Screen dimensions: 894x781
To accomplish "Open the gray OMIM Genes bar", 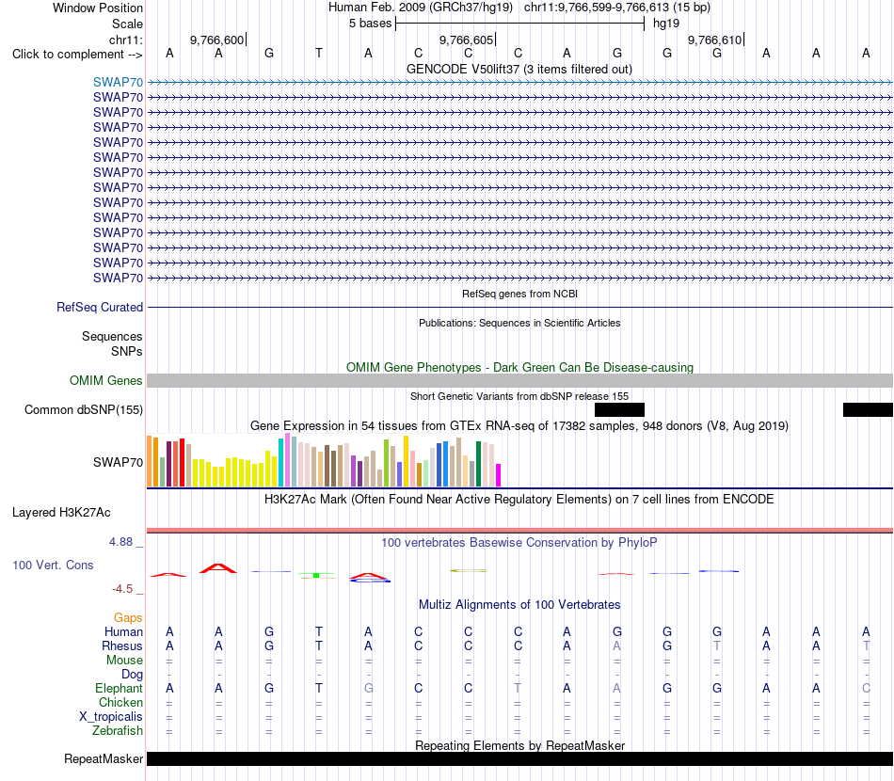I will [519, 380].
